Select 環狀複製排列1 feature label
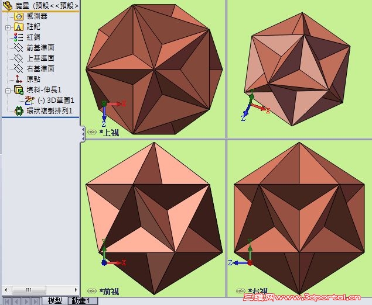Screen dimensions: 372x305 tap(49, 111)
